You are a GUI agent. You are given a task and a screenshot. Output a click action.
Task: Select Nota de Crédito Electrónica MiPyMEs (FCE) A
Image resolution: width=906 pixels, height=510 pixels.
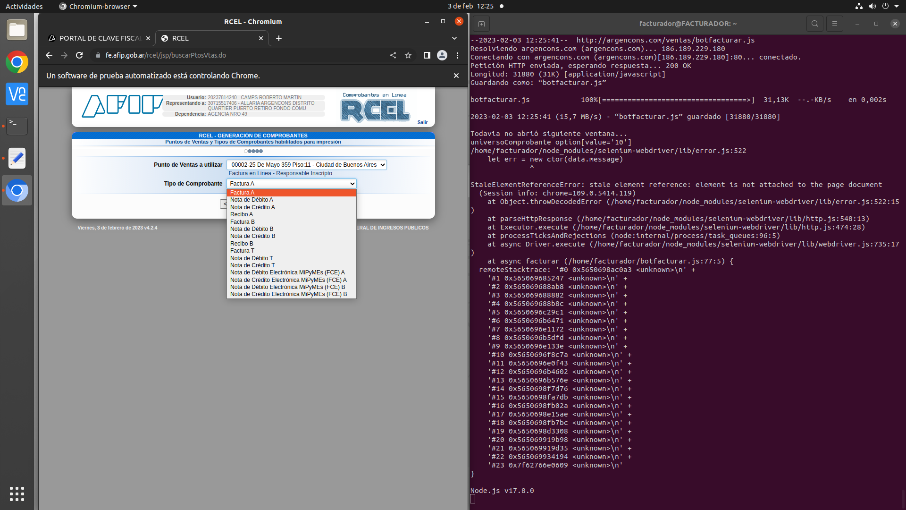point(292,280)
